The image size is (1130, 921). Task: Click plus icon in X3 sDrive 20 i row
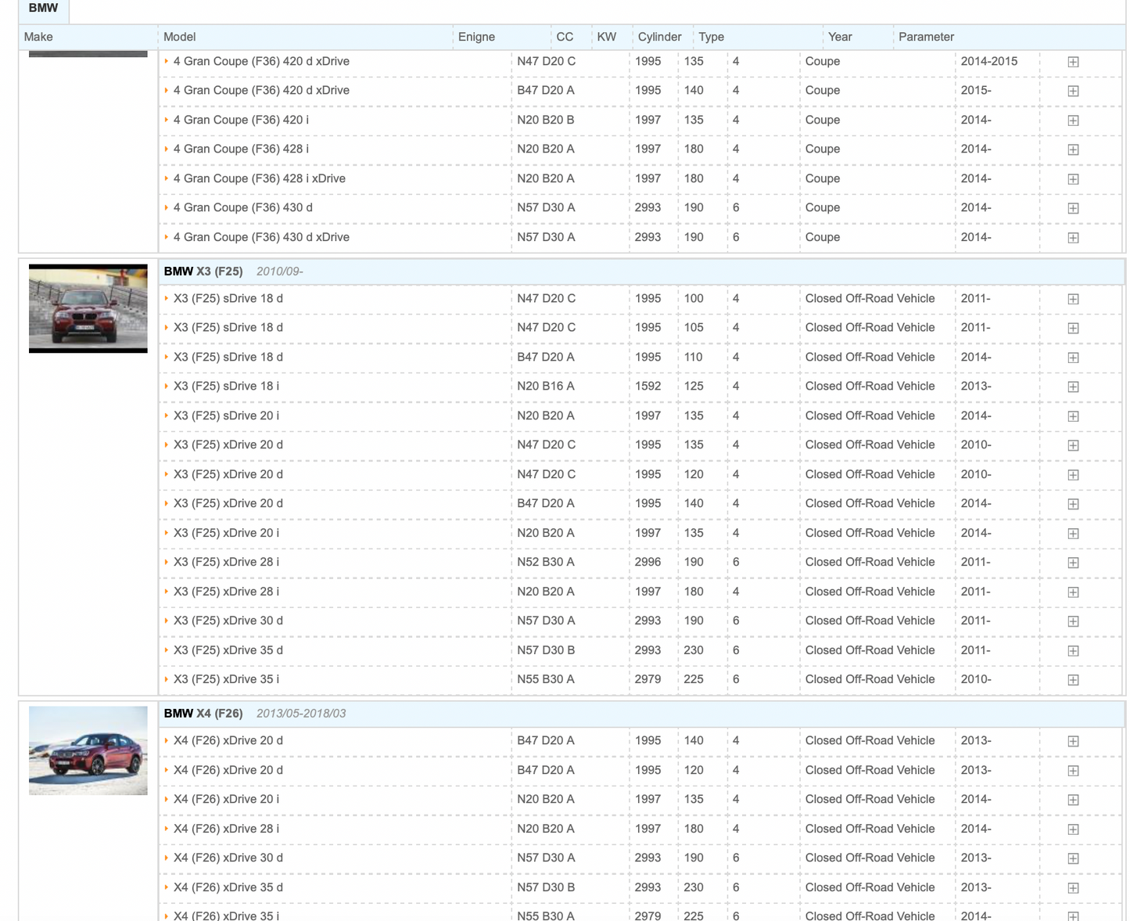pos(1073,416)
